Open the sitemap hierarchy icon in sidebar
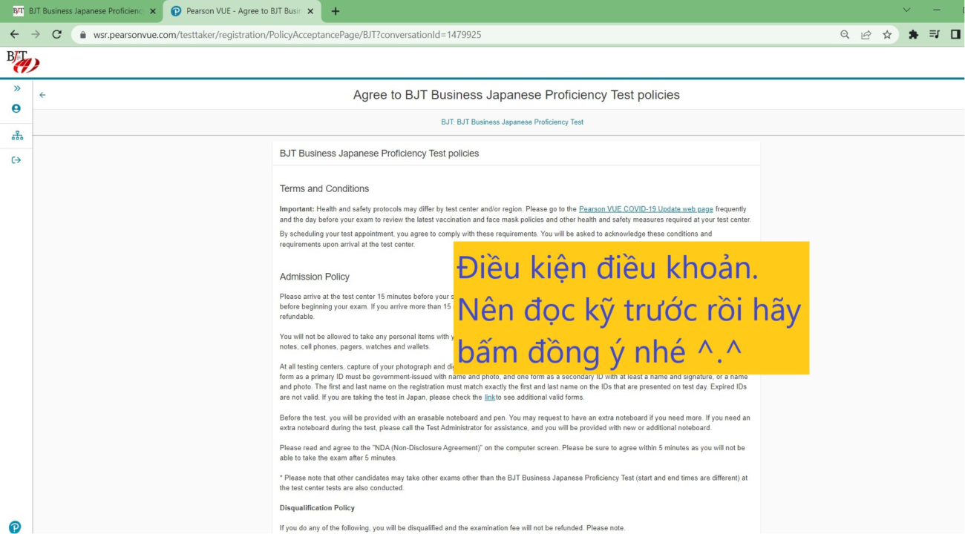This screenshot has height=534, width=965. (16, 136)
